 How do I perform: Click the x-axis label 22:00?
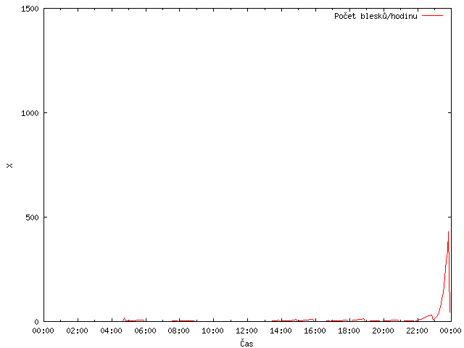417,331
